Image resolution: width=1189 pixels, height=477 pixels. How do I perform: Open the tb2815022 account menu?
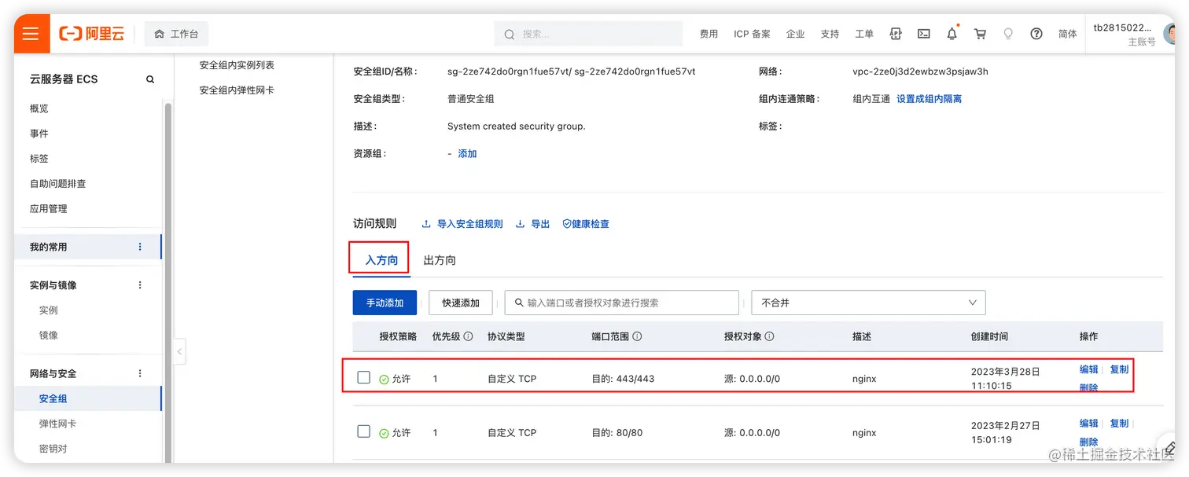point(1124,34)
